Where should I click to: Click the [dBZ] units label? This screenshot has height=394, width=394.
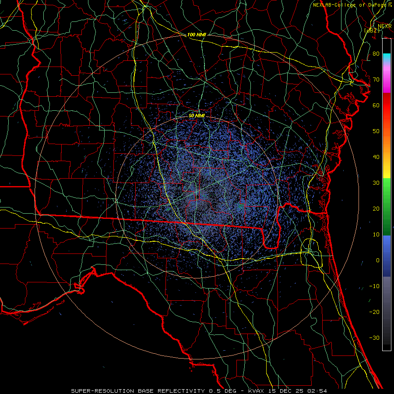click(x=372, y=30)
